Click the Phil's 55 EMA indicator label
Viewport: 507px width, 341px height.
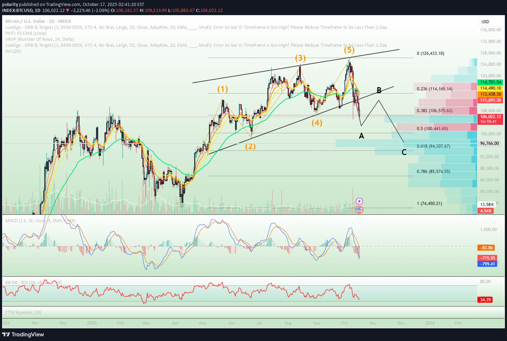[26, 33]
